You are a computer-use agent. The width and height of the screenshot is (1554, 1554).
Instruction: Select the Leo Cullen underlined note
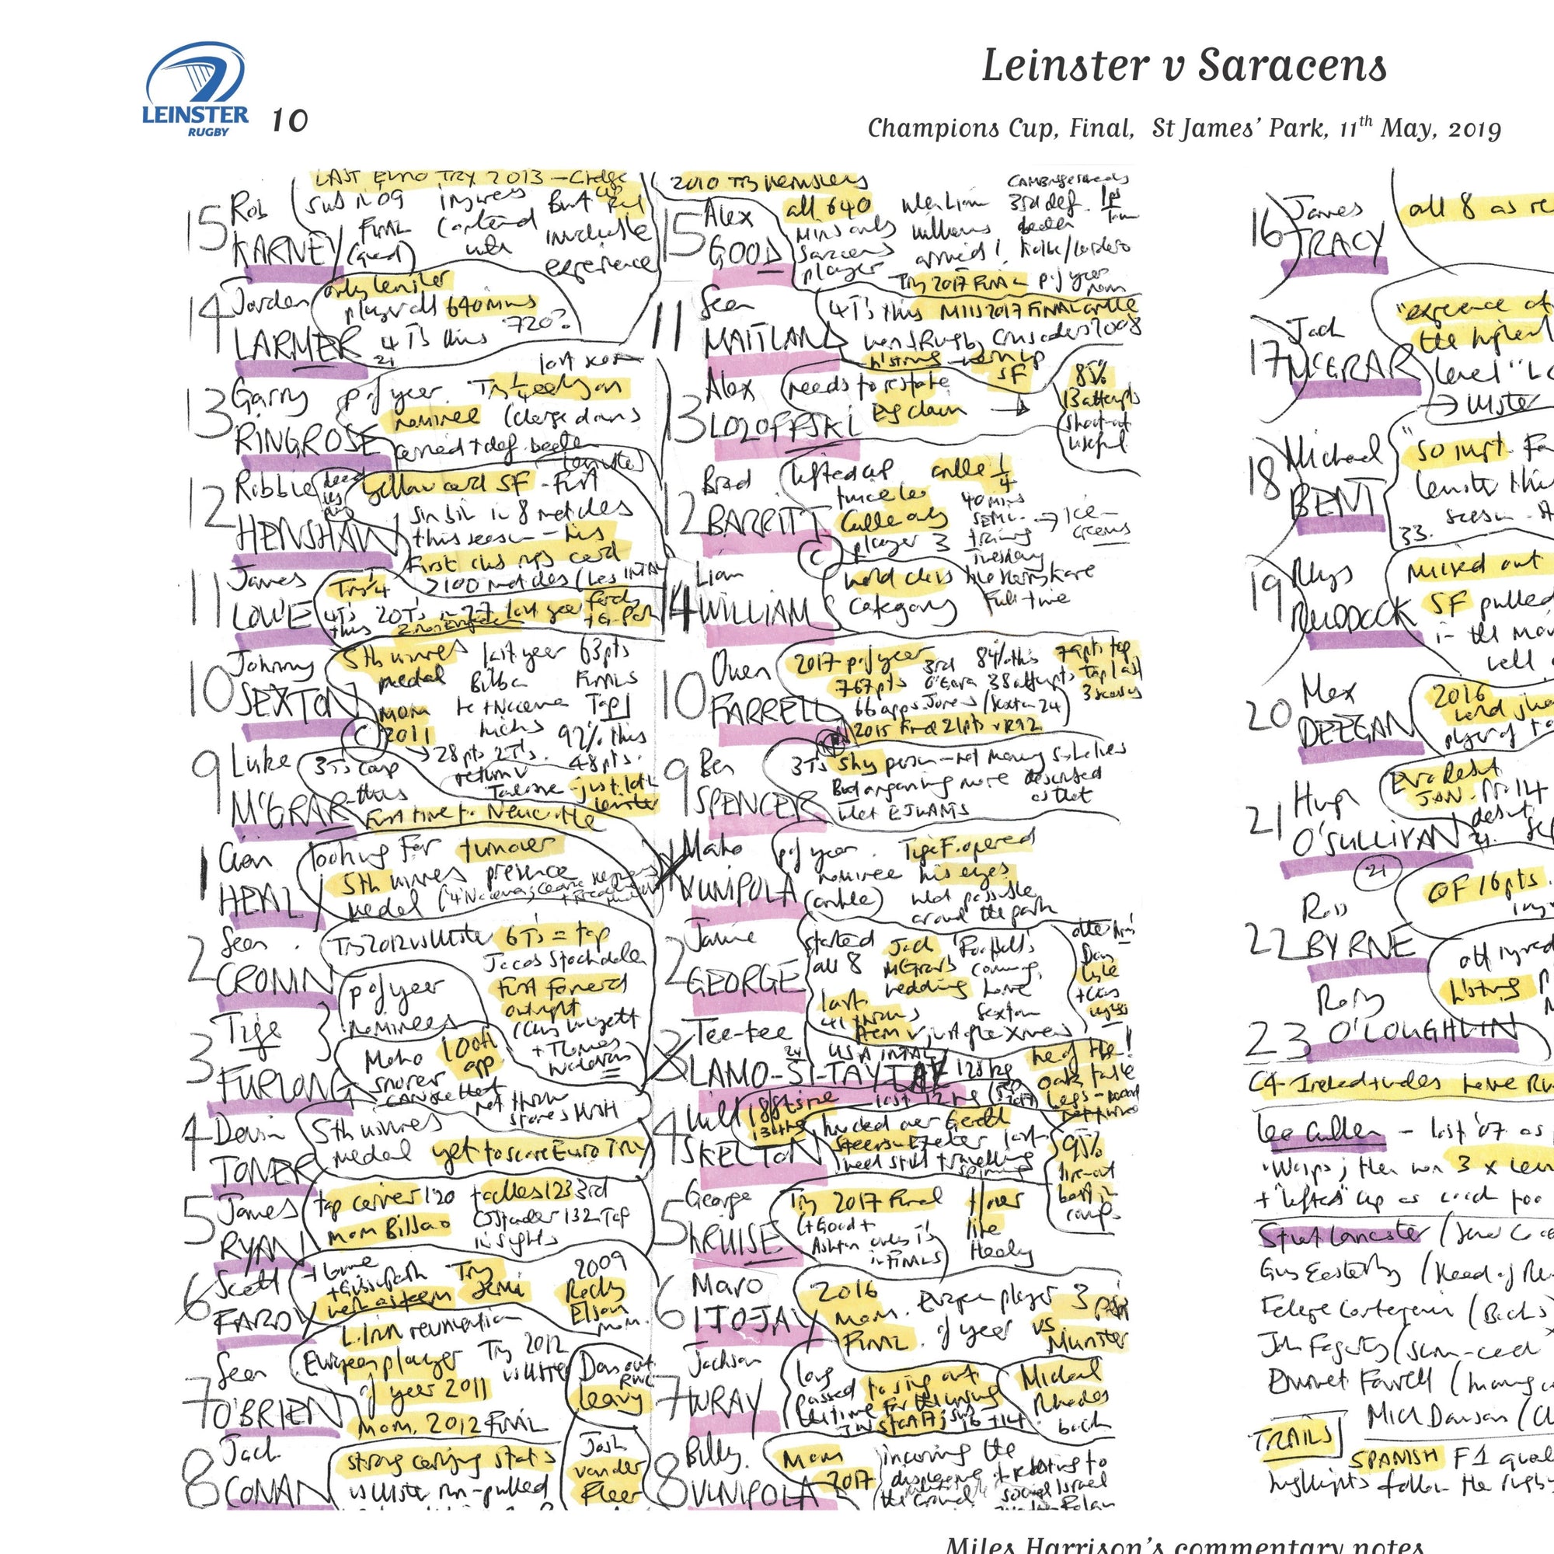click(1320, 1133)
